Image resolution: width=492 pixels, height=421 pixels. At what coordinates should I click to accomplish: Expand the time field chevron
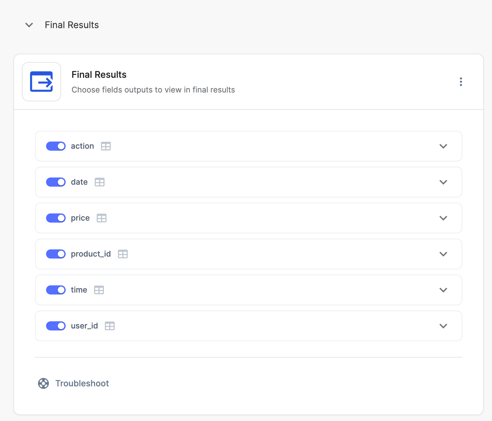[443, 290]
